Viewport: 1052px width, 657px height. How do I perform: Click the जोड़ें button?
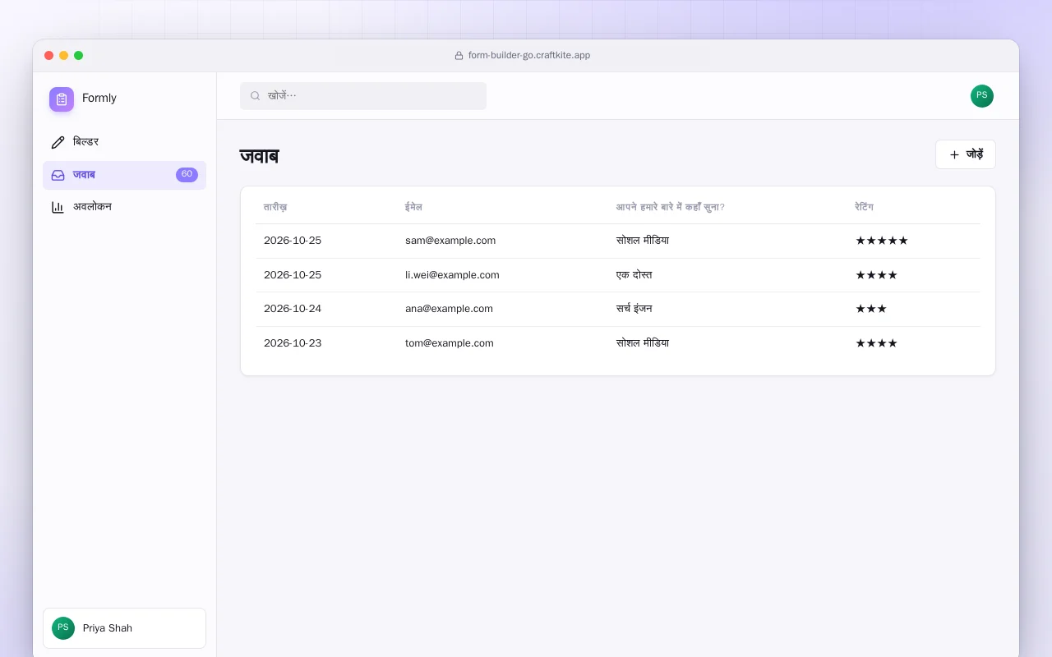point(966,154)
